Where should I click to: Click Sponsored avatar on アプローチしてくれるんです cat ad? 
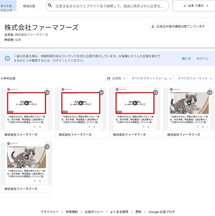[9, 144]
